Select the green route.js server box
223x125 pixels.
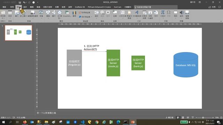point(113,63)
